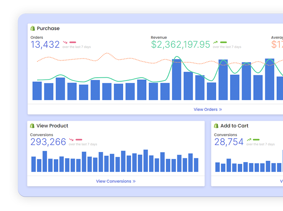Expand the link chevron on the Add to Cart card
283x211 pixels.
click(x=282, y=181)
